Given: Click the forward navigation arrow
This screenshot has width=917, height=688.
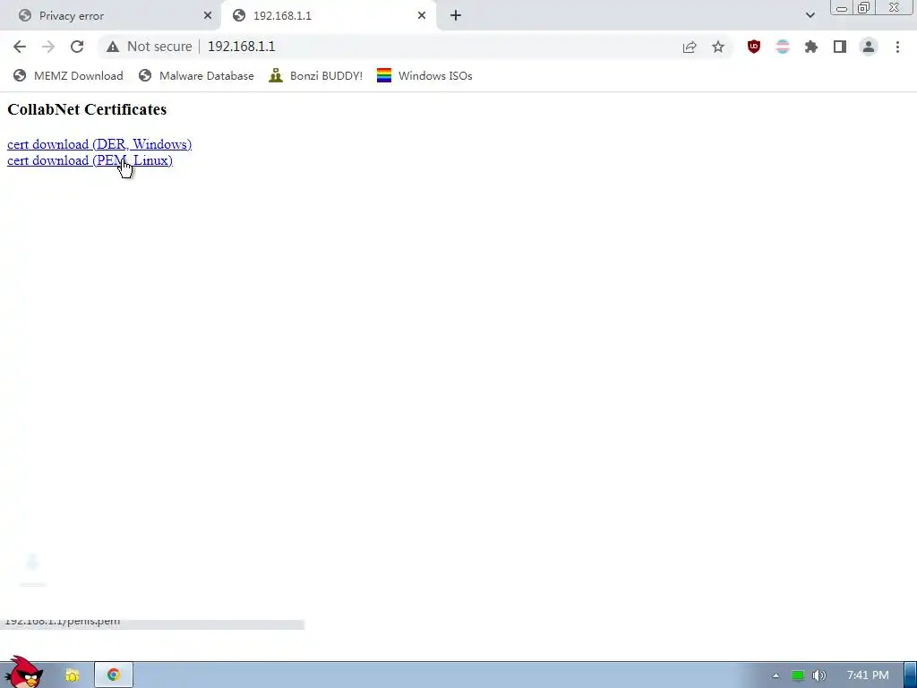Looking at the screenshot, I should point(48,47).
